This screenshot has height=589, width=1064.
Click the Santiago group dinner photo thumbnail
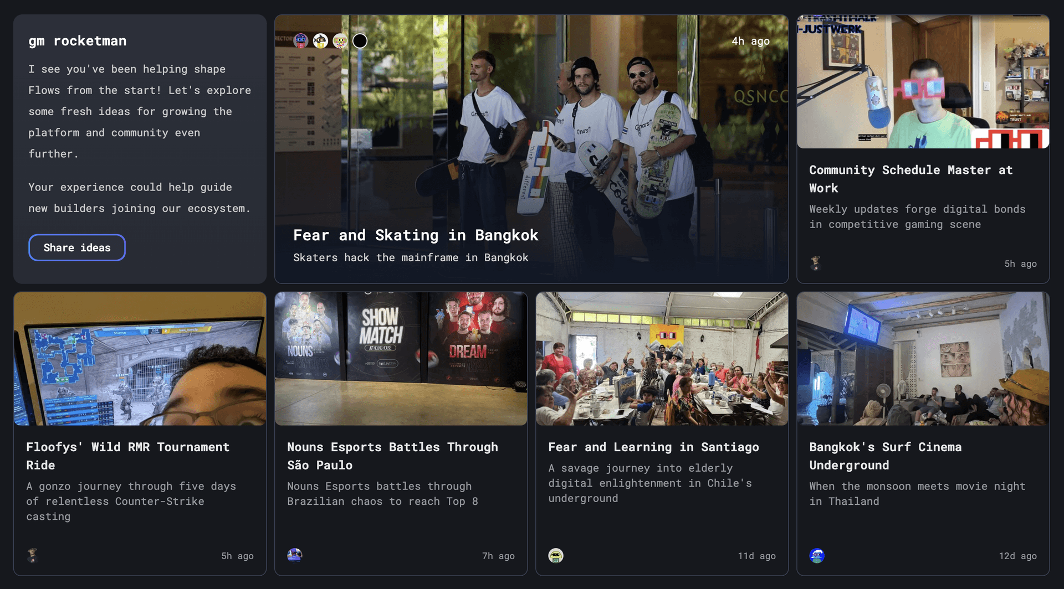[662, 359]
